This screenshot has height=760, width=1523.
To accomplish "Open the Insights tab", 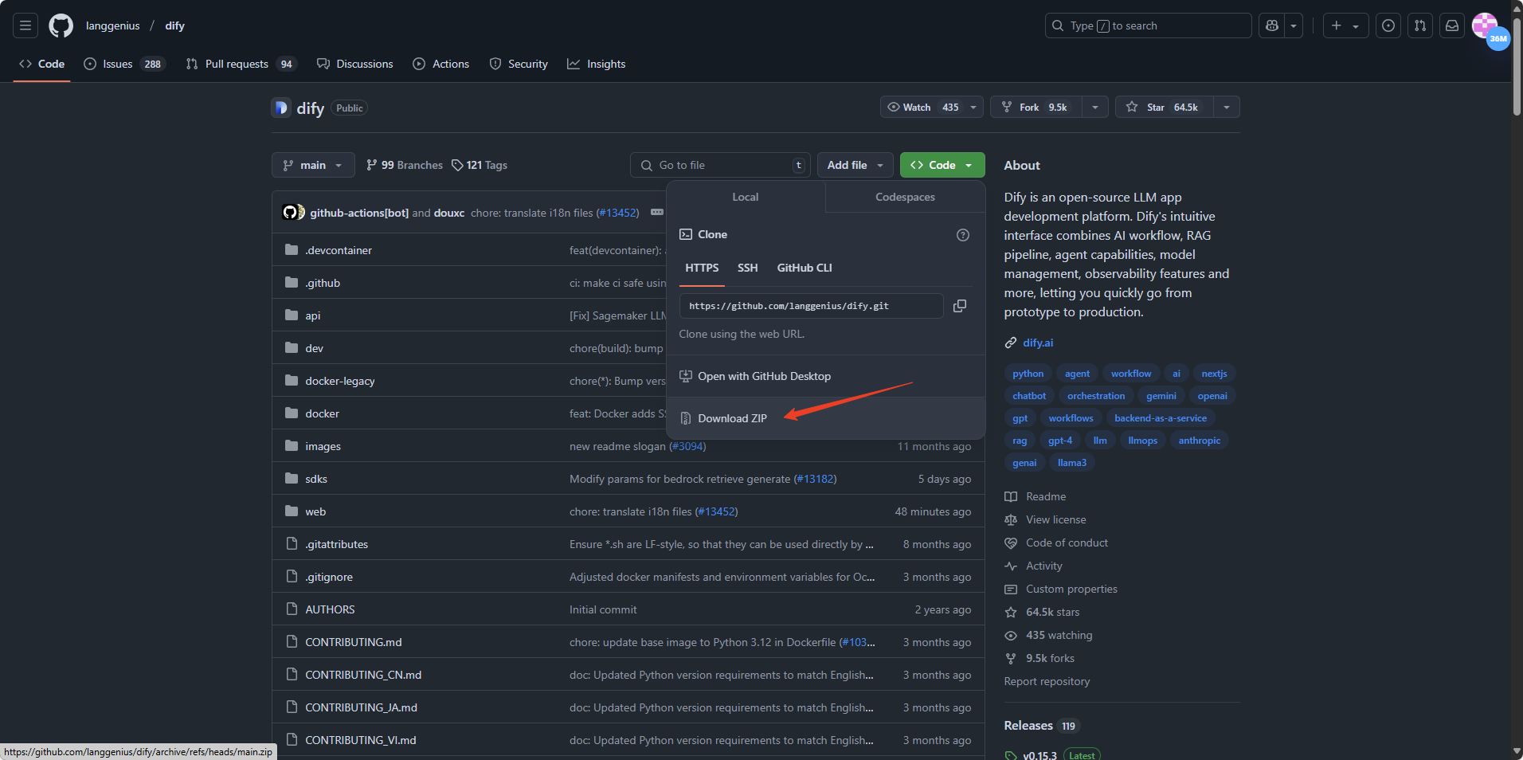I will 597,64.
